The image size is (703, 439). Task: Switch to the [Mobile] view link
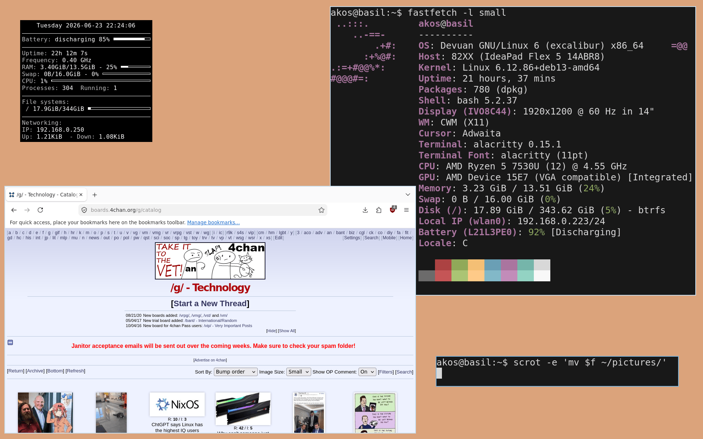coord(389,238)
